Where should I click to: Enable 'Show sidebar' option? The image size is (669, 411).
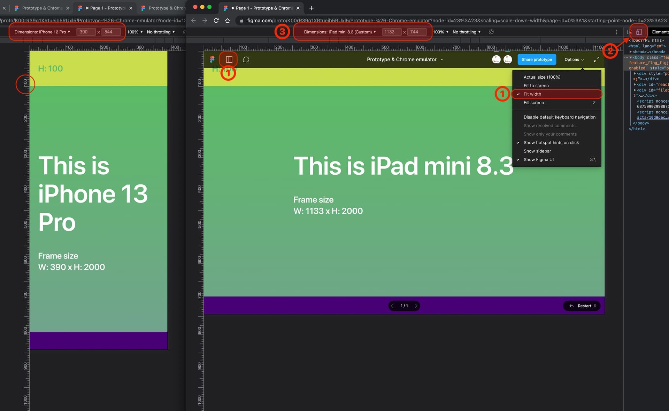(x=556, y=151)
